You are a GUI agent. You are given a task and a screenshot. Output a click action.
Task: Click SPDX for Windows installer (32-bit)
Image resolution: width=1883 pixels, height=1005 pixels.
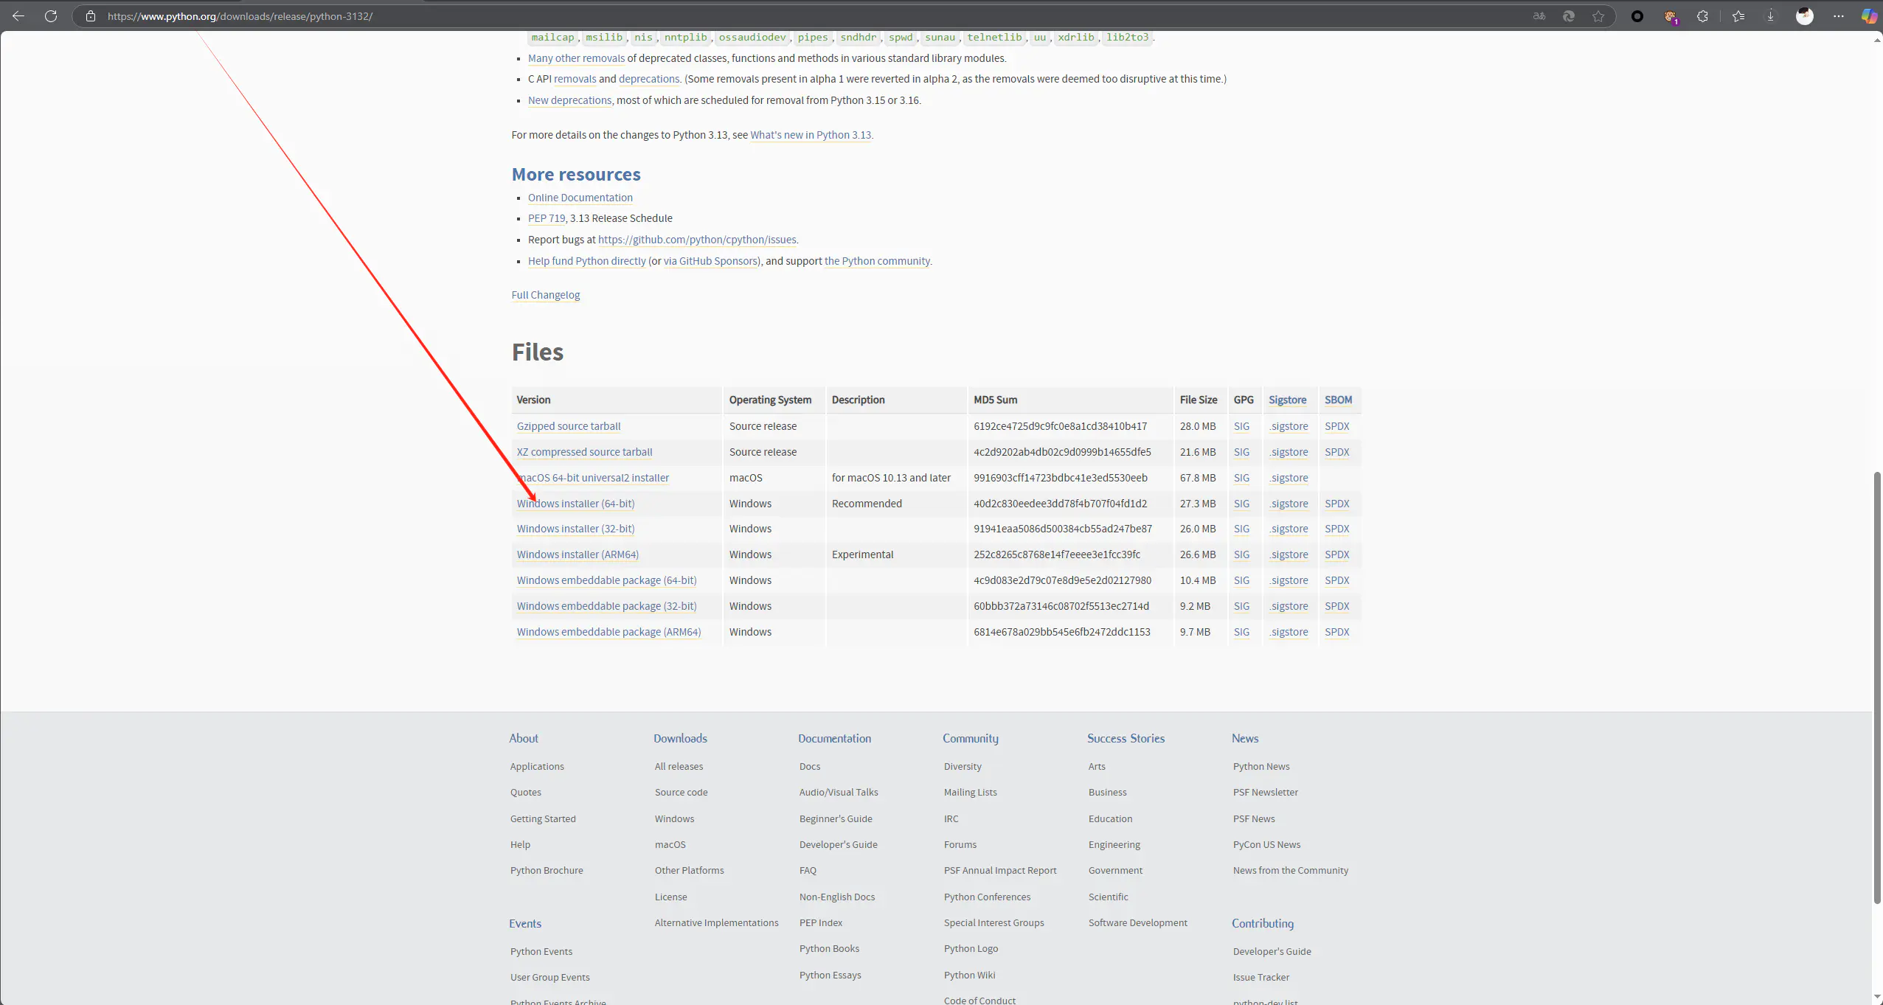tap(1336, 529)
